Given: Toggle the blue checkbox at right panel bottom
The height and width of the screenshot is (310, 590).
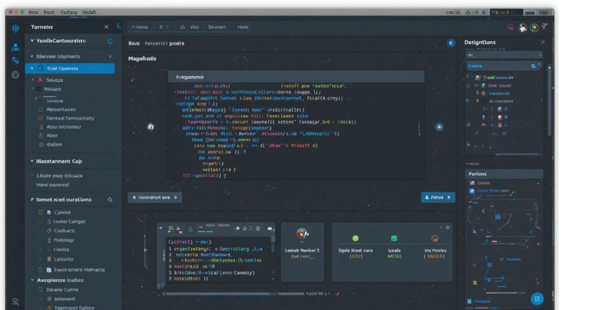Looking at the screenshot, I should click(469, 301).
